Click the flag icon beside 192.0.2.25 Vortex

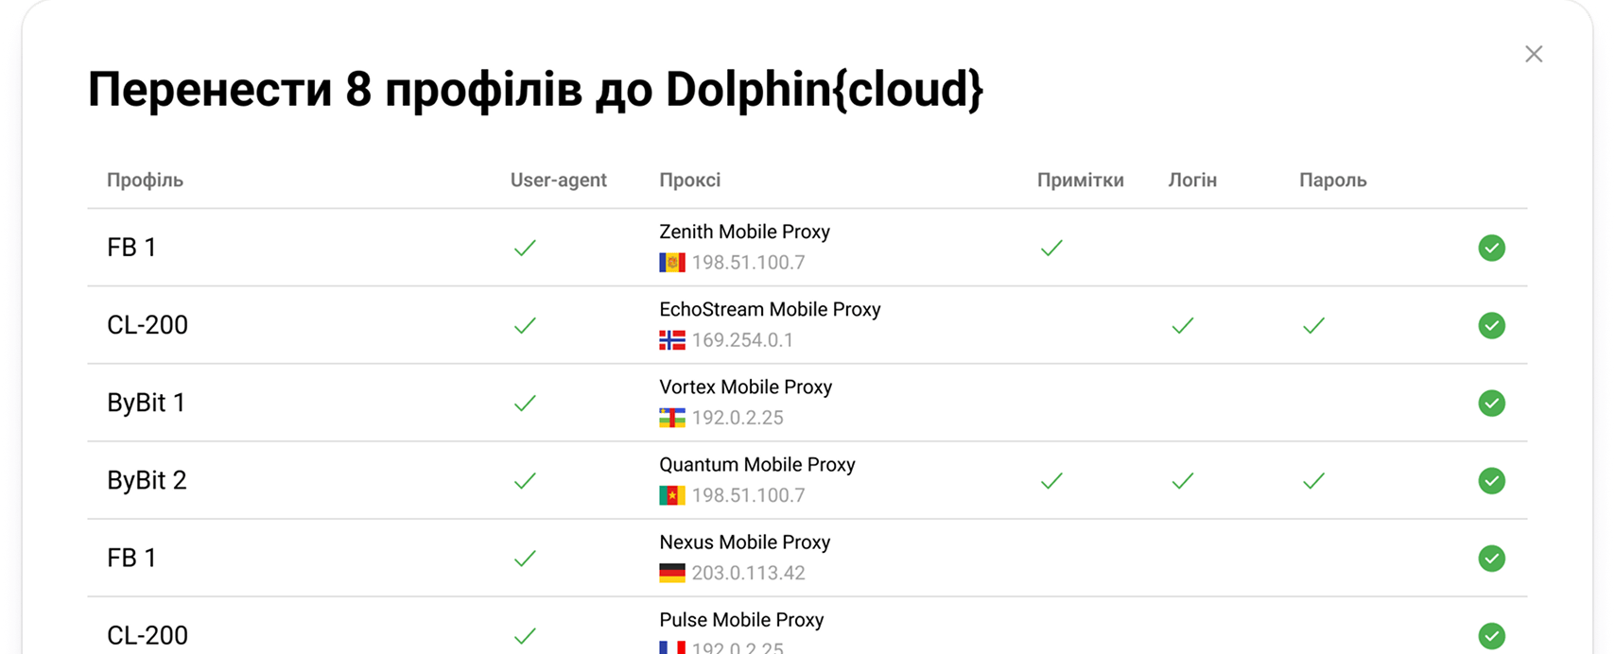[672, 418]
